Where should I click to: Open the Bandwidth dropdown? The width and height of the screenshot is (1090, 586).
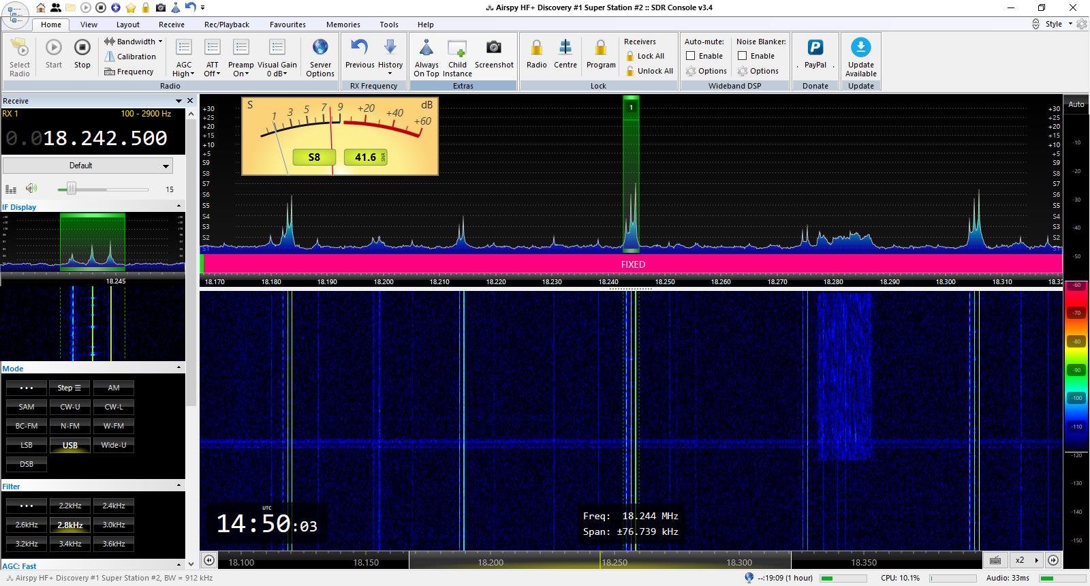134,42
